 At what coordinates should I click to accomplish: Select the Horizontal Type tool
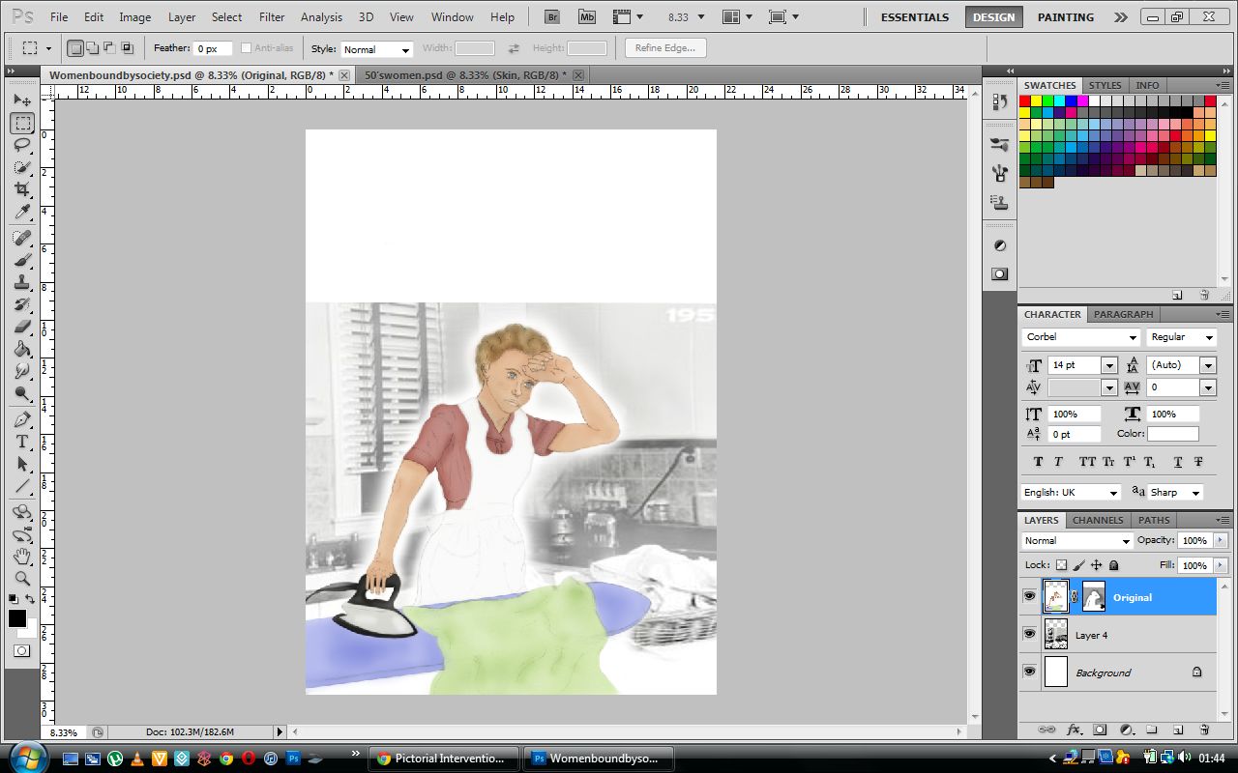coord(22,442)
